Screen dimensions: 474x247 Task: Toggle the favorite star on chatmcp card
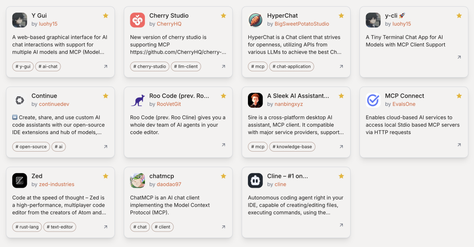(223, 176)
